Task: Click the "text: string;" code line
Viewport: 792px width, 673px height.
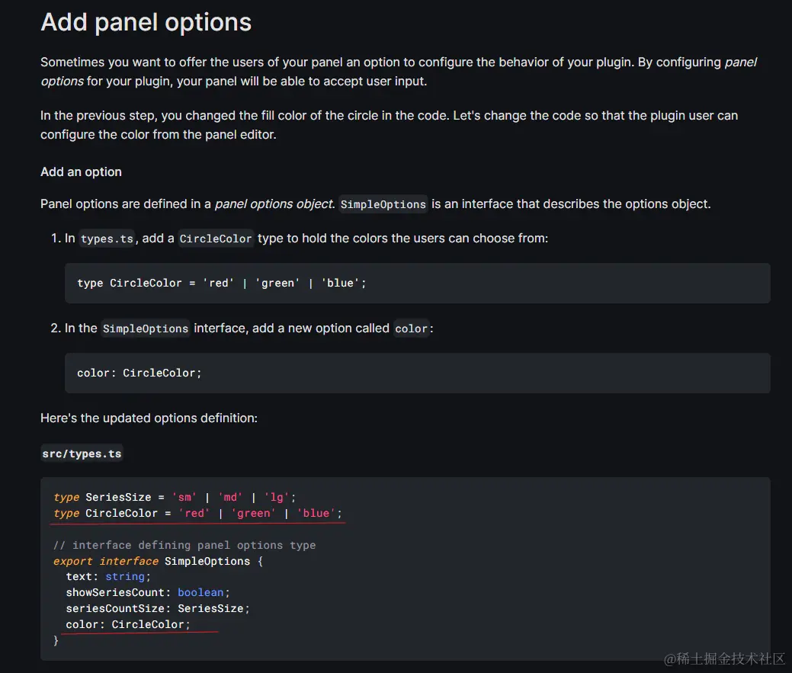Action: (x=108, y=576)
